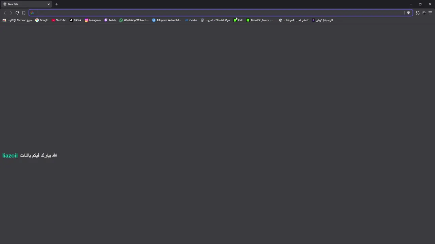Image resolution: width=435 pixels, height=244 pixels.
Task: Click the Google search engine icon in address bar
Action: click(32, 13)
